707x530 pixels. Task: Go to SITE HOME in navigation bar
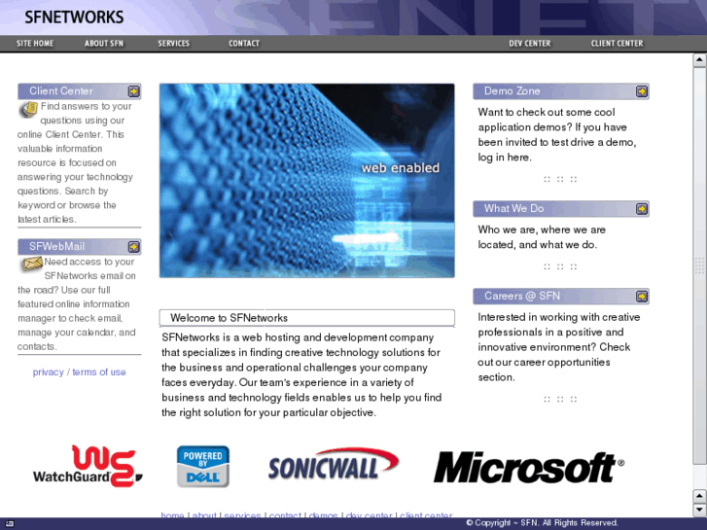point(35,44)
